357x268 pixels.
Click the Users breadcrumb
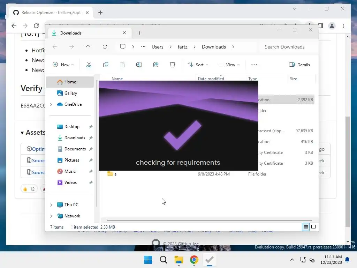pos(158,47)
